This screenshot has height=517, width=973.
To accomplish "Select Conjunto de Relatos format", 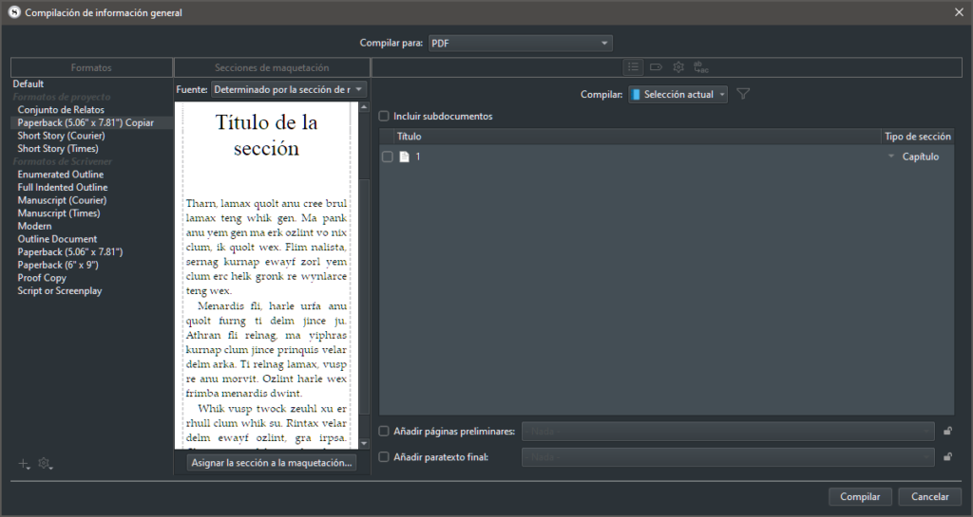I will 61,110.
